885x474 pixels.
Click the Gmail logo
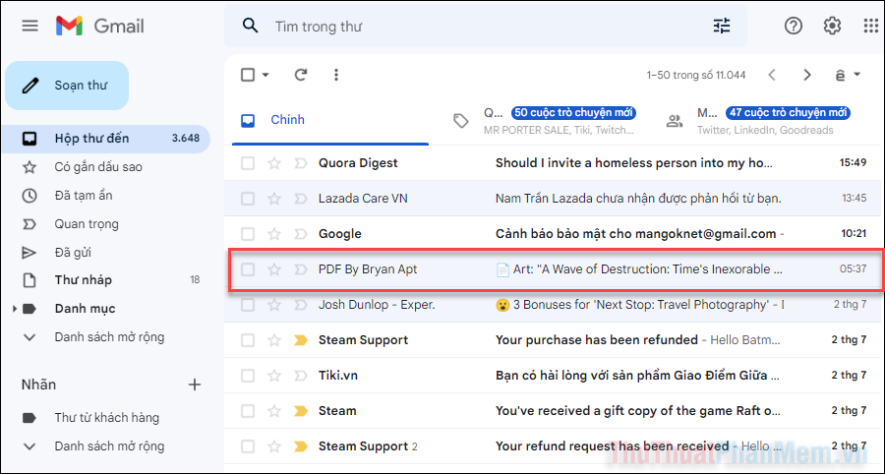point(100,26)
